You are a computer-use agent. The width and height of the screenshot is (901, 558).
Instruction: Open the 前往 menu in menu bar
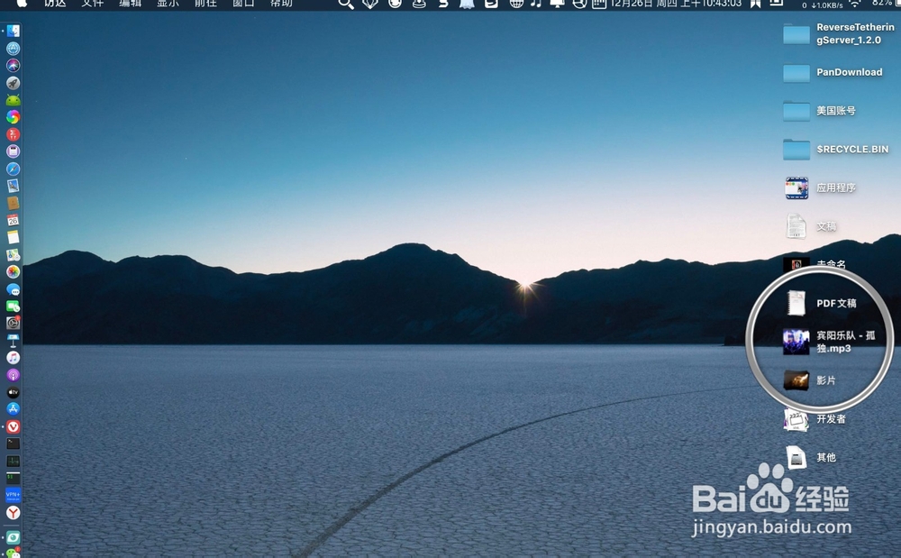(x=205, y=4)
